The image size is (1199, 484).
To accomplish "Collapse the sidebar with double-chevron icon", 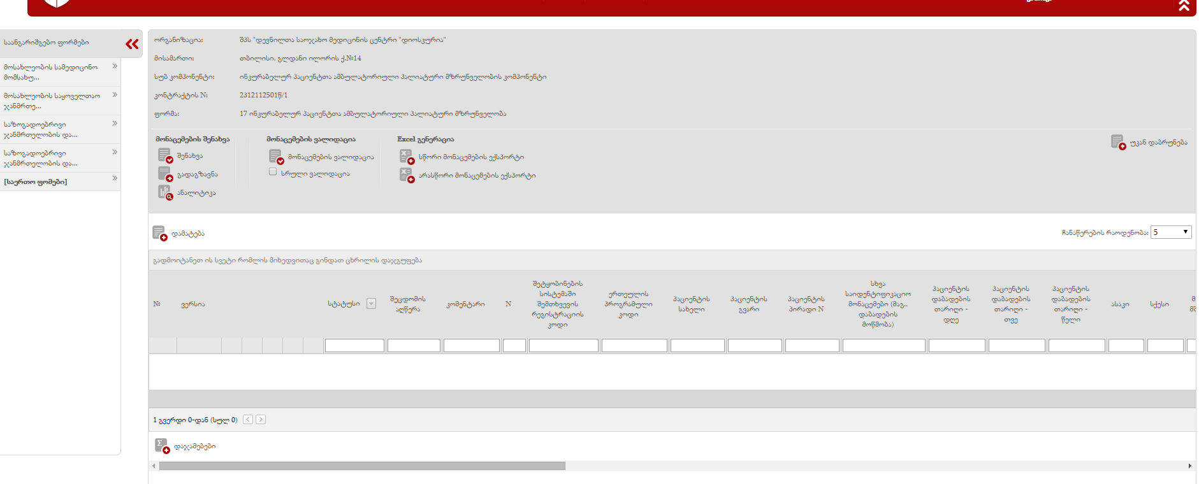I will [x=132, y=44].
